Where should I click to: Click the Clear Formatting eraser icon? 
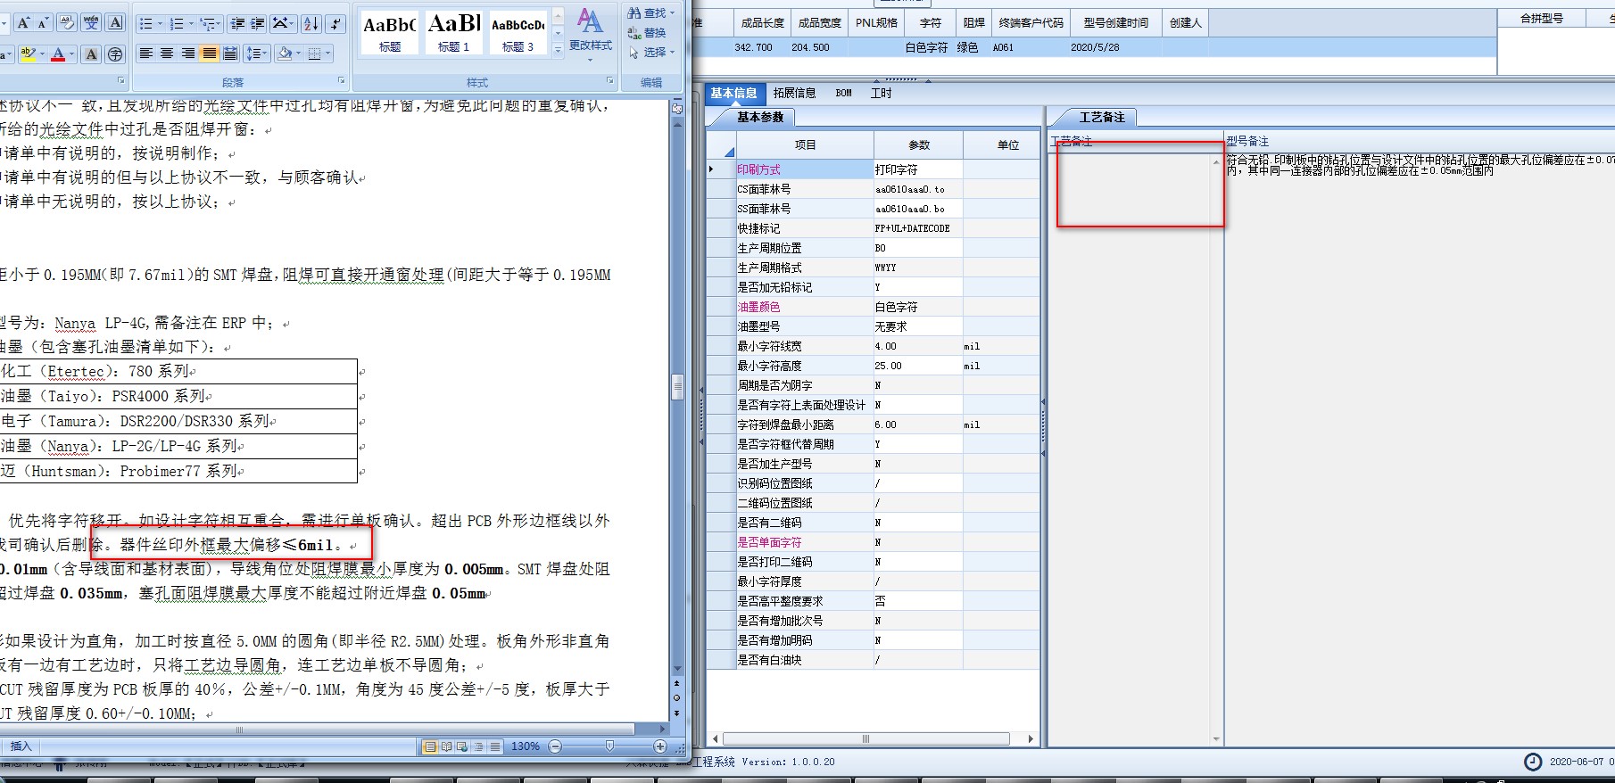pyautogui.click(x=67, y=23)
